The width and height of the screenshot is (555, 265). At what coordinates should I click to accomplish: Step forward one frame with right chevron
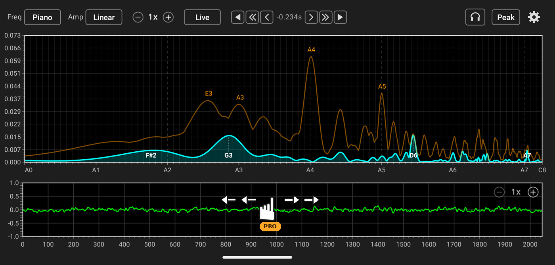click(311, 17)
